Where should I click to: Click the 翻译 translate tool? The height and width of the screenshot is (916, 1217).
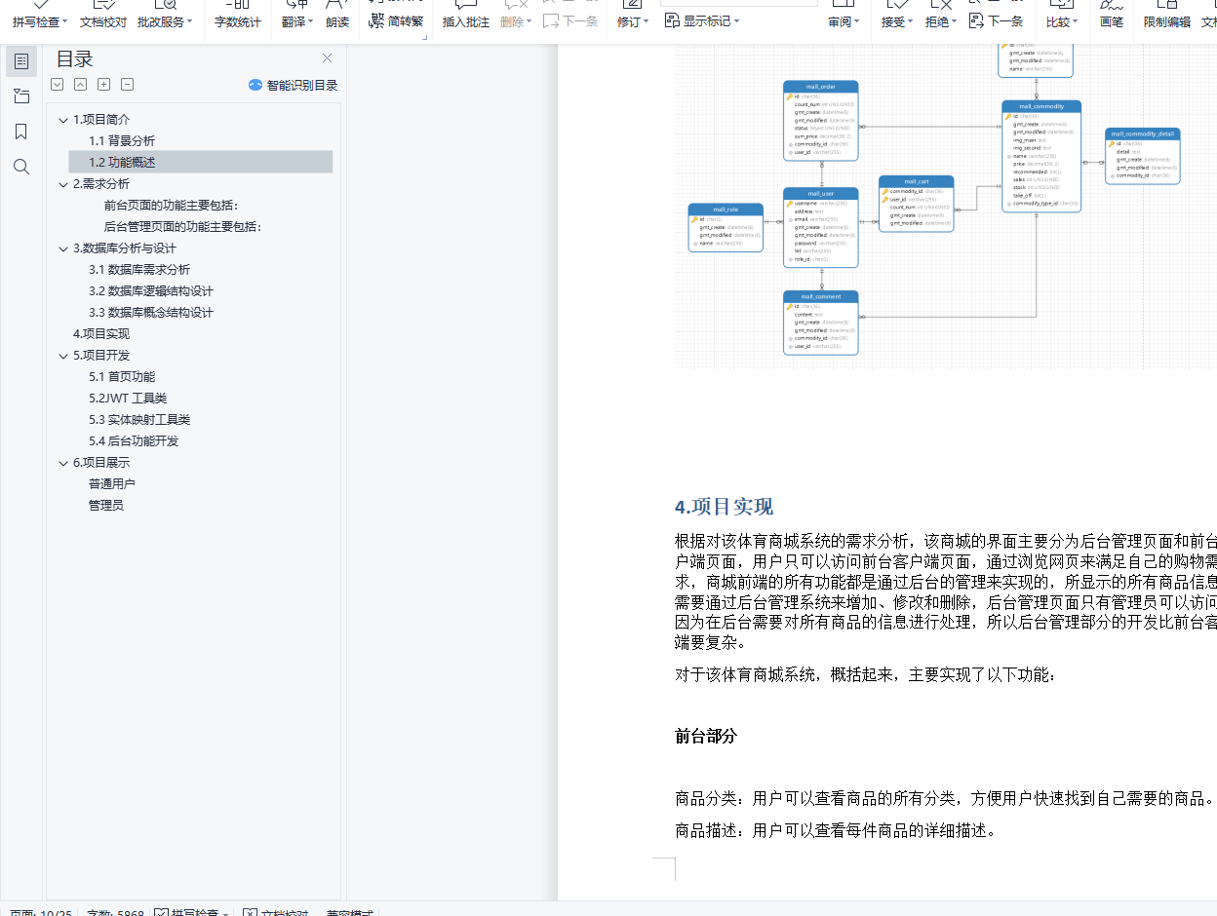[x=293, y=21]
